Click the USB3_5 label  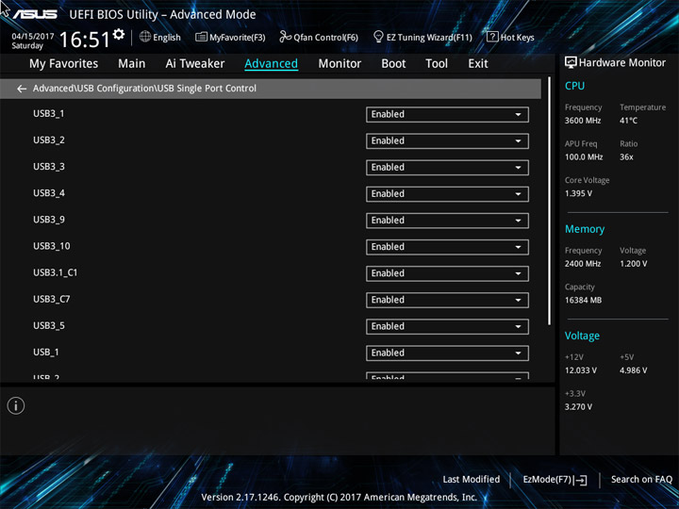coord(49,325)
